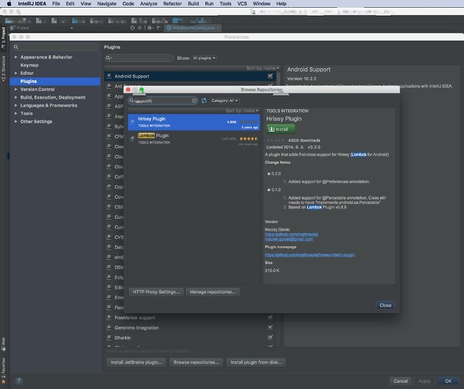Open the Refactor menu
The width and height of the screenshot is (464, 389).
[x=173, y=4]
